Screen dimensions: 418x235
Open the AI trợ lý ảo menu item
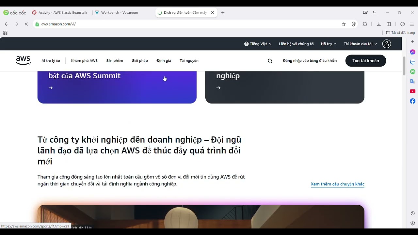click(51, 61)
